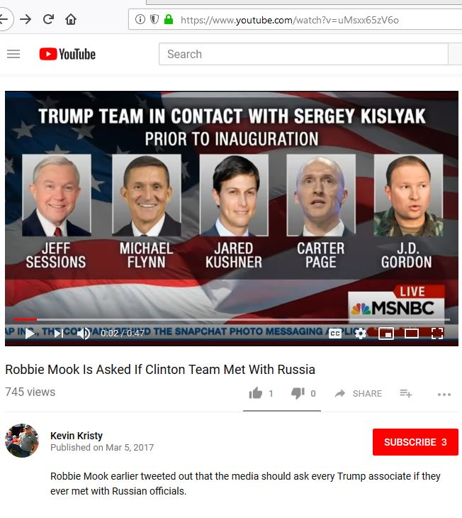
Task: Share the Robbie Mook video
Action: 359,393
